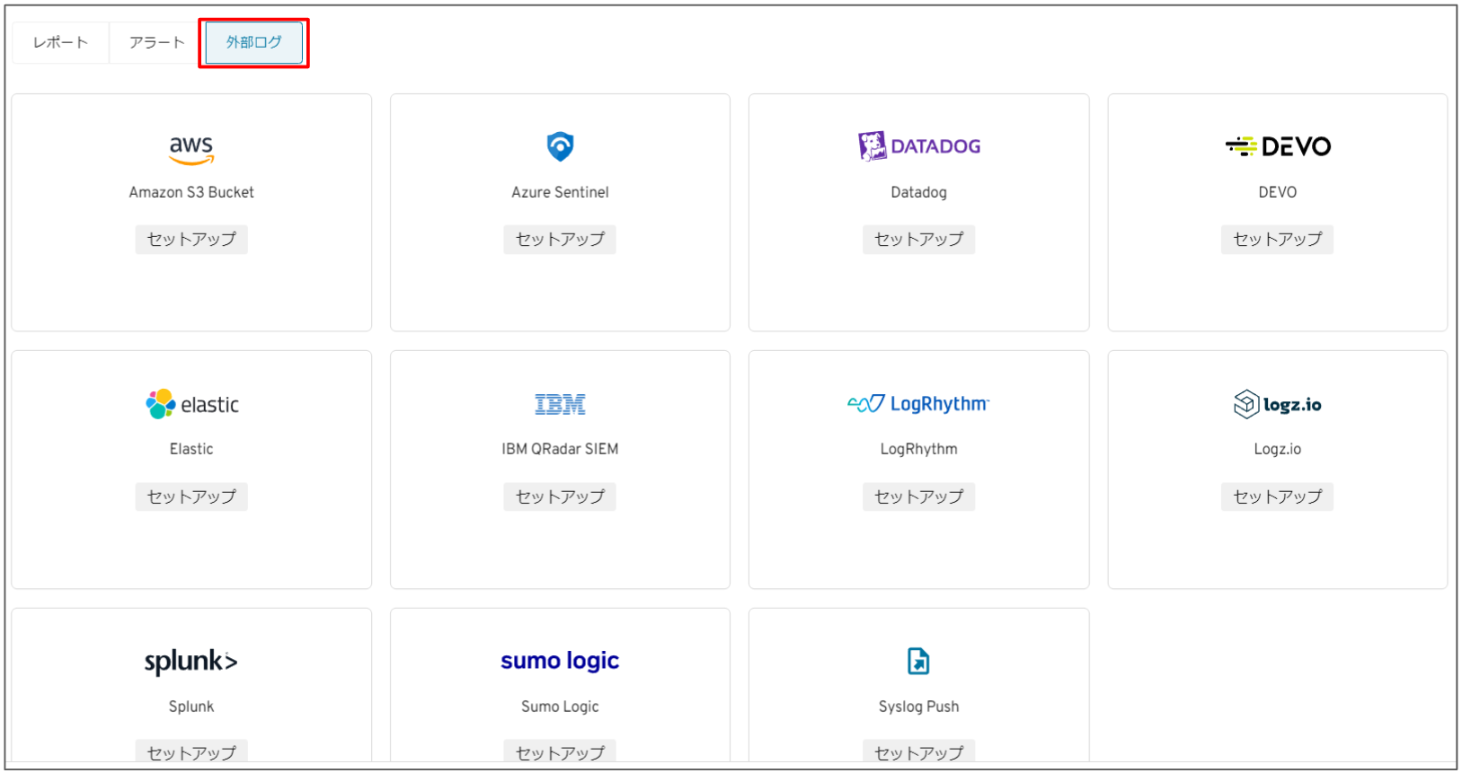
Task: Click the DEVO caption below logo
Action: tap(1277, 192)
